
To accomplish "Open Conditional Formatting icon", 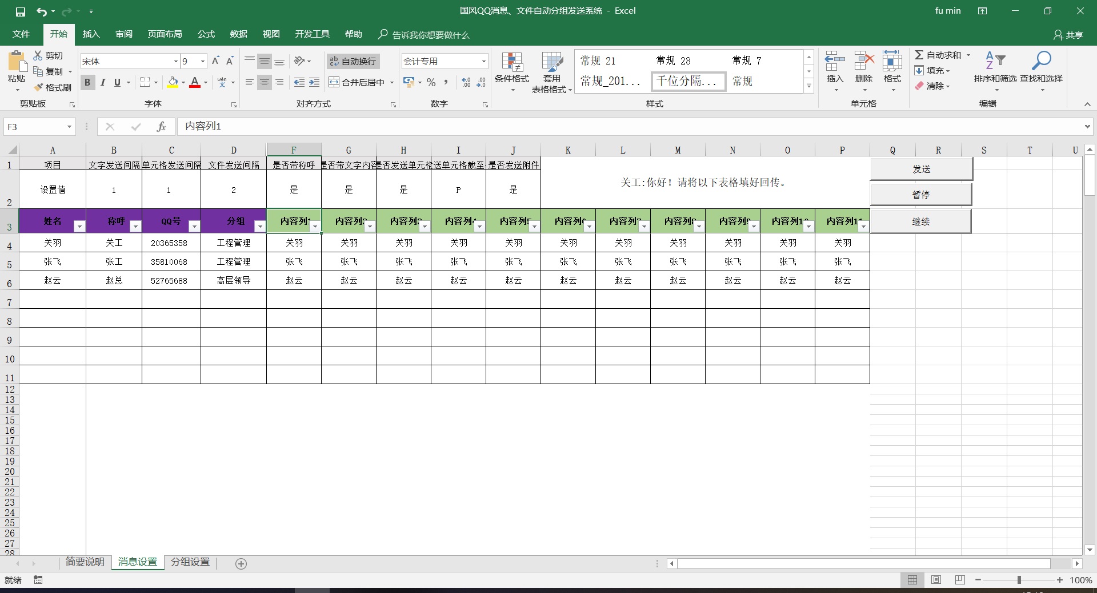I will (512, 62).
